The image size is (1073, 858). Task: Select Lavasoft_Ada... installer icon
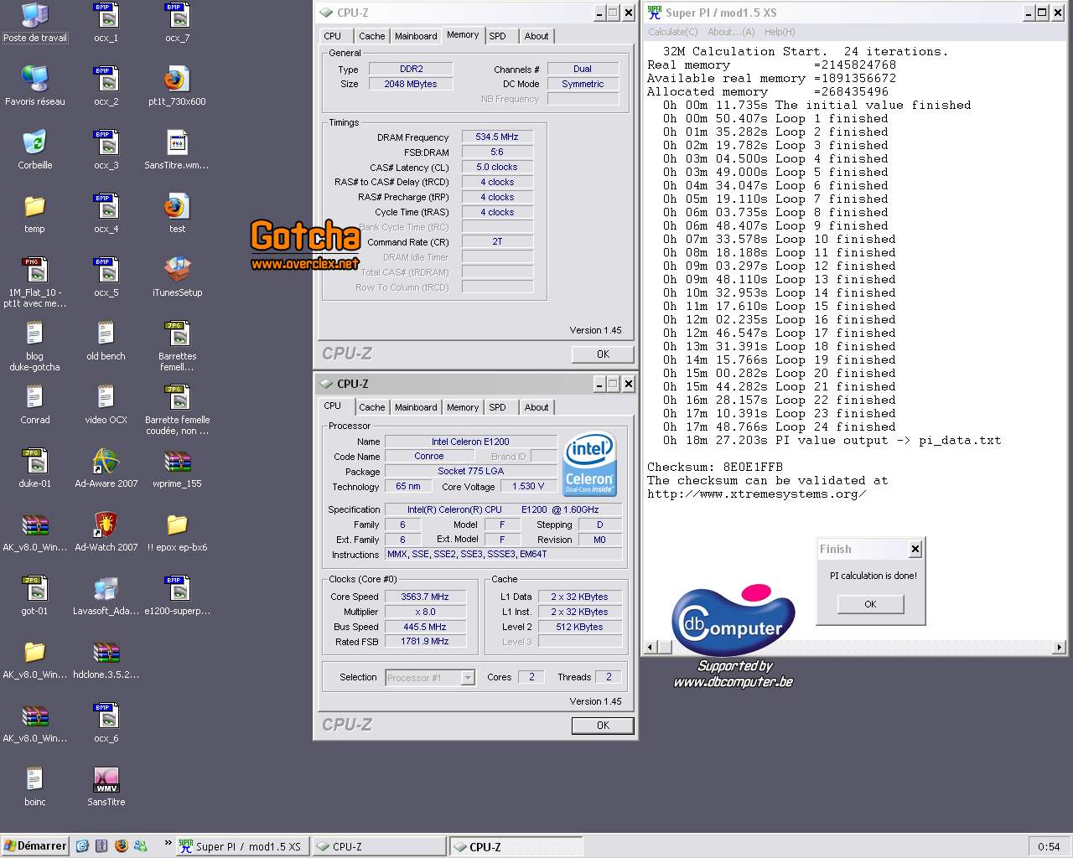(106, 596)
